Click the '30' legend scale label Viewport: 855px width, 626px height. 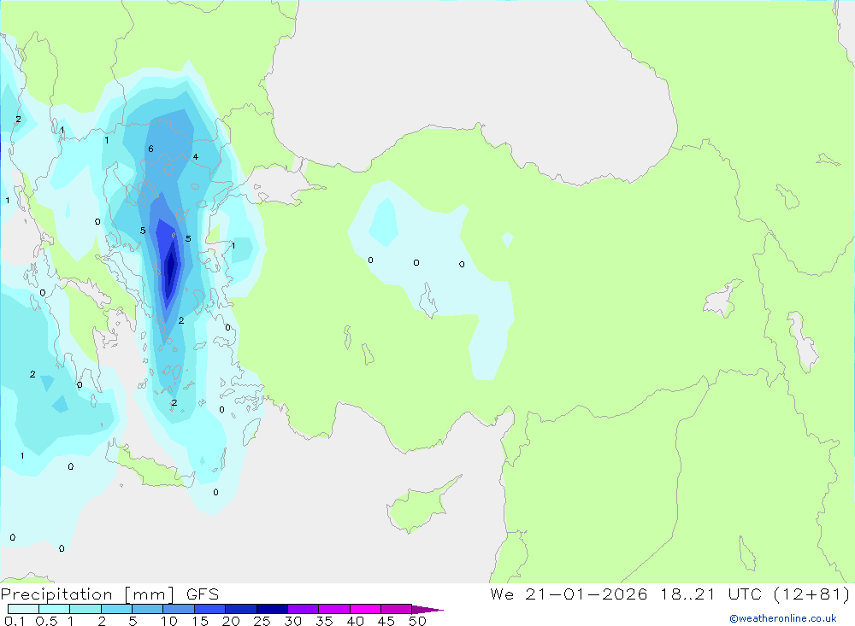pyautogui.click(x=293, y=621)
